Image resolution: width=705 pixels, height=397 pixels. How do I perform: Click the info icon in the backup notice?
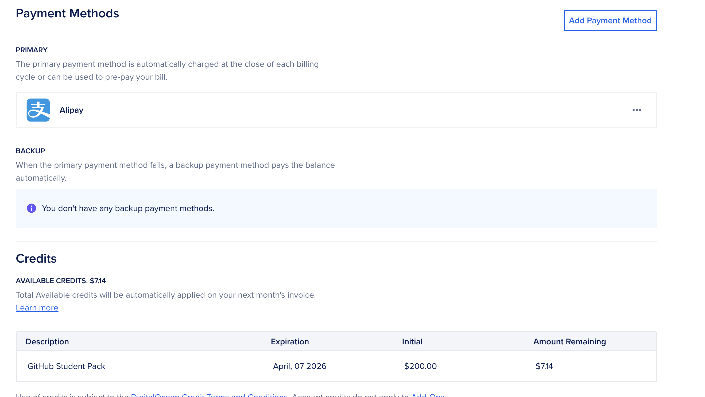tap(32, 208)
